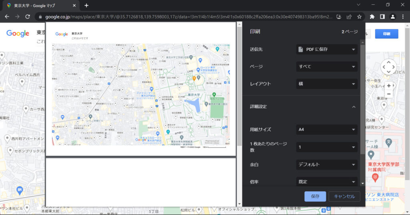410x215 pixels.
Task: Zoom out the map with minus button
Action: coord(389,94)
